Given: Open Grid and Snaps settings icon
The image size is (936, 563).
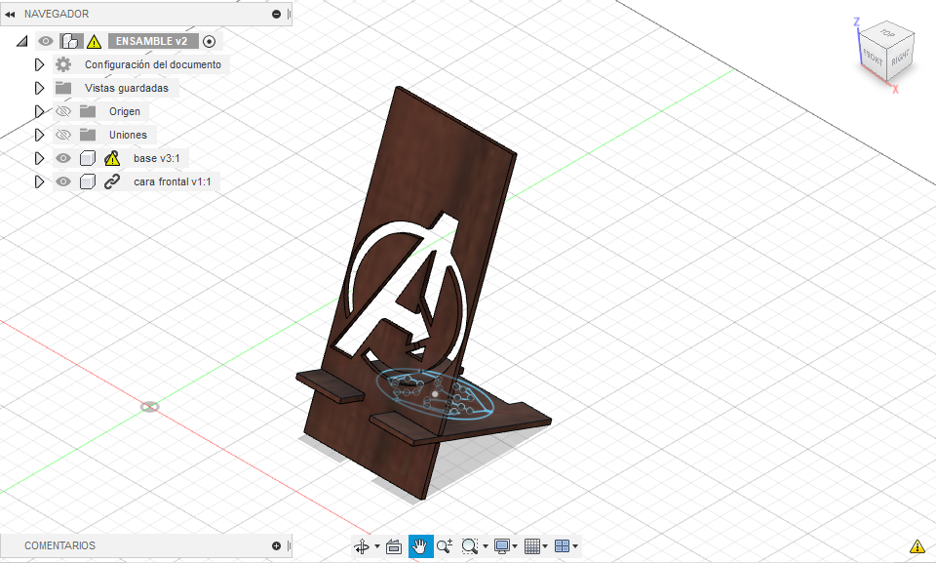Looking at the screenshot, I should (x=532, y=546).
